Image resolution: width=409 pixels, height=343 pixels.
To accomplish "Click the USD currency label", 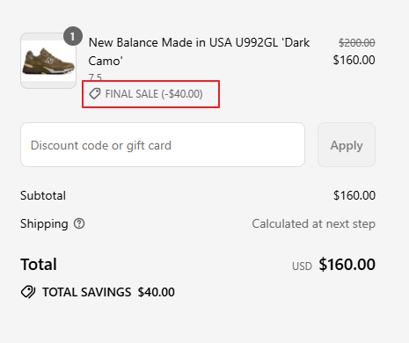I will click(302, 266).
